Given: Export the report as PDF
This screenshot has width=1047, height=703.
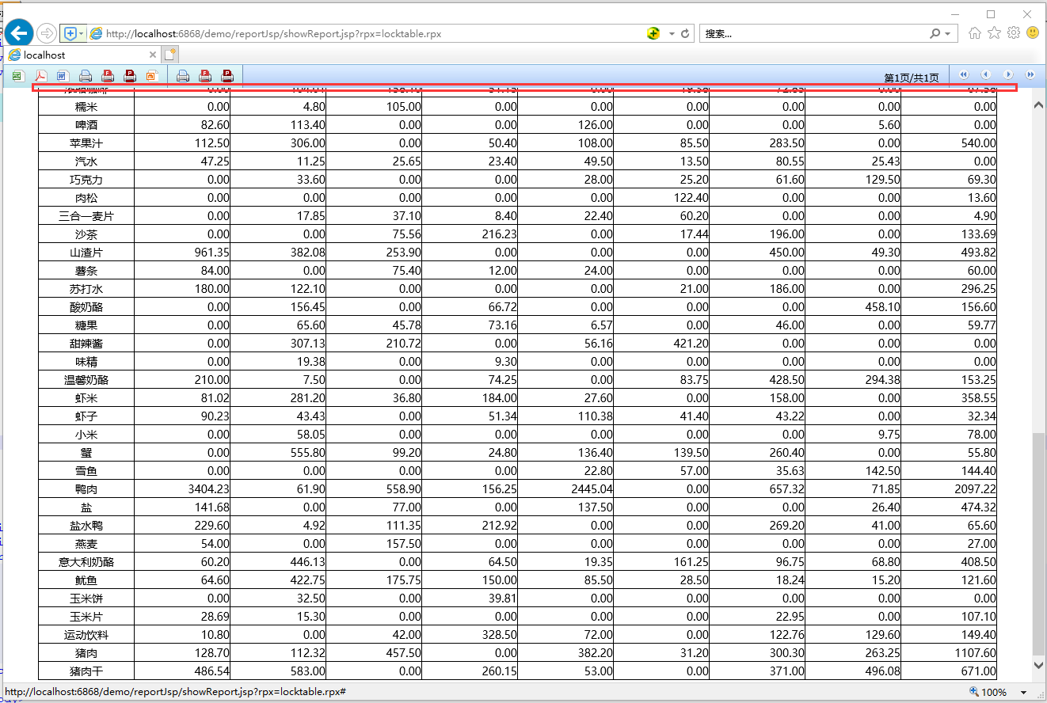Looking at the screenshot, I should [40, 76].
